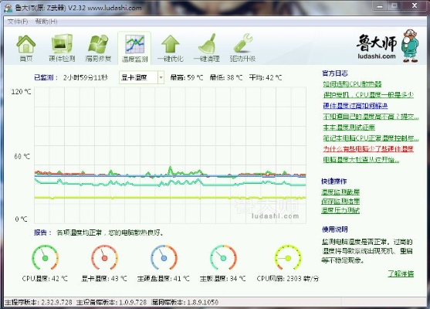The width and height of the screenshot is (430, 309).
Task: Expand the 显卡温度 dropdown arrow
Action: click(161, 77)
